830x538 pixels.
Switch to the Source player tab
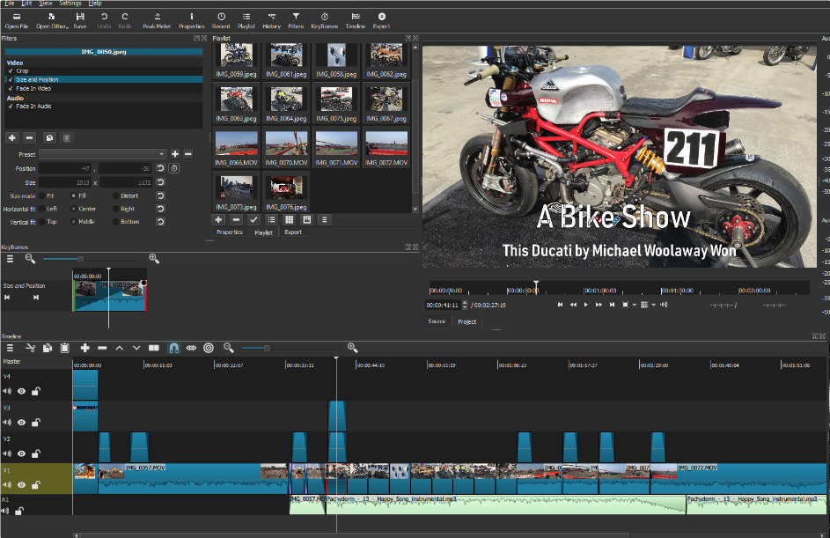click(437, 321)
